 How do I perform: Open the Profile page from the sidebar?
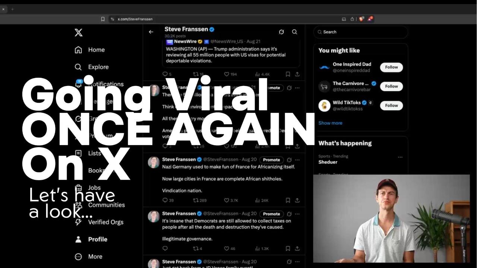tap(91, 239)
